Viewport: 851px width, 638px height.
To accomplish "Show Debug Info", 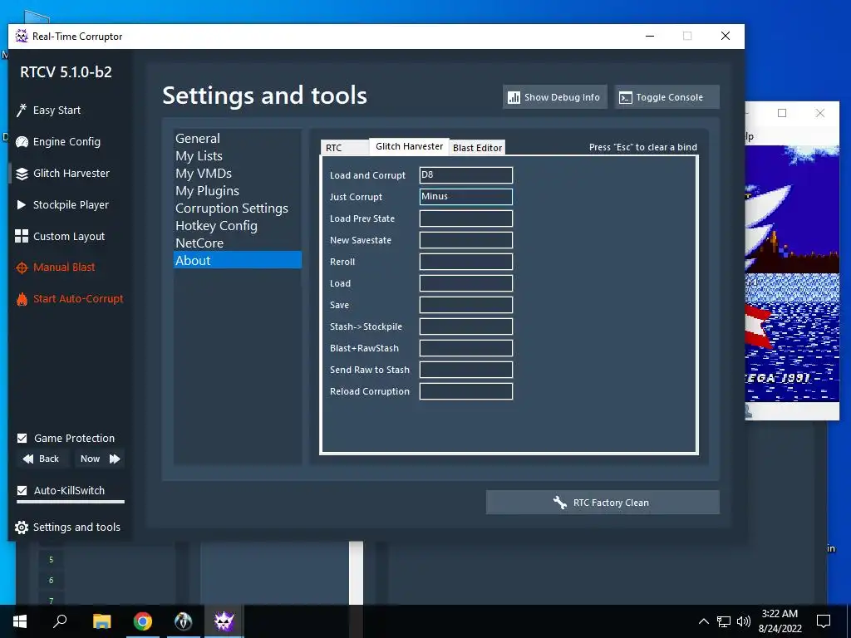I will point(554,97).
